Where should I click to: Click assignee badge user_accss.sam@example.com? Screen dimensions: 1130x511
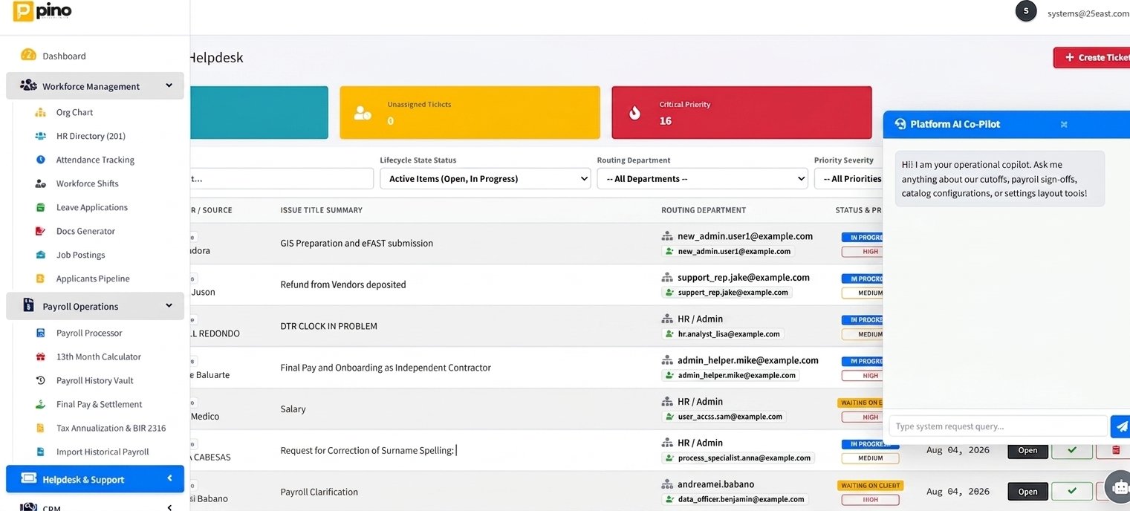coord(724,417)
